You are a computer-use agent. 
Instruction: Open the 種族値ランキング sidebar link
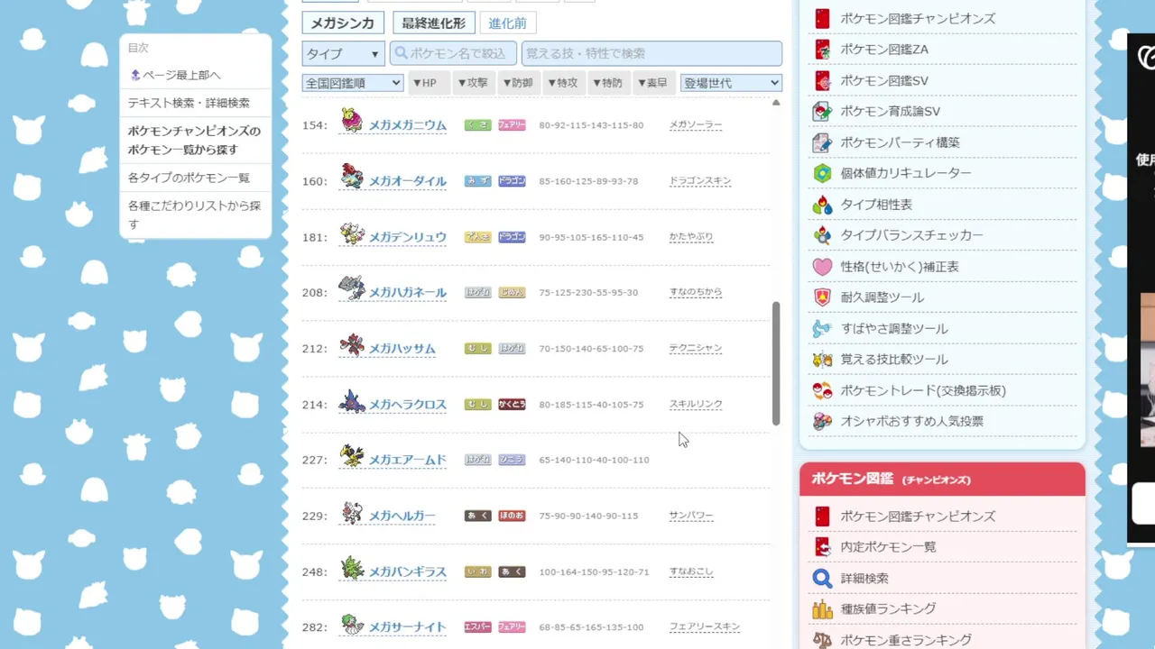pyautogui.click(x=888, y=609)
